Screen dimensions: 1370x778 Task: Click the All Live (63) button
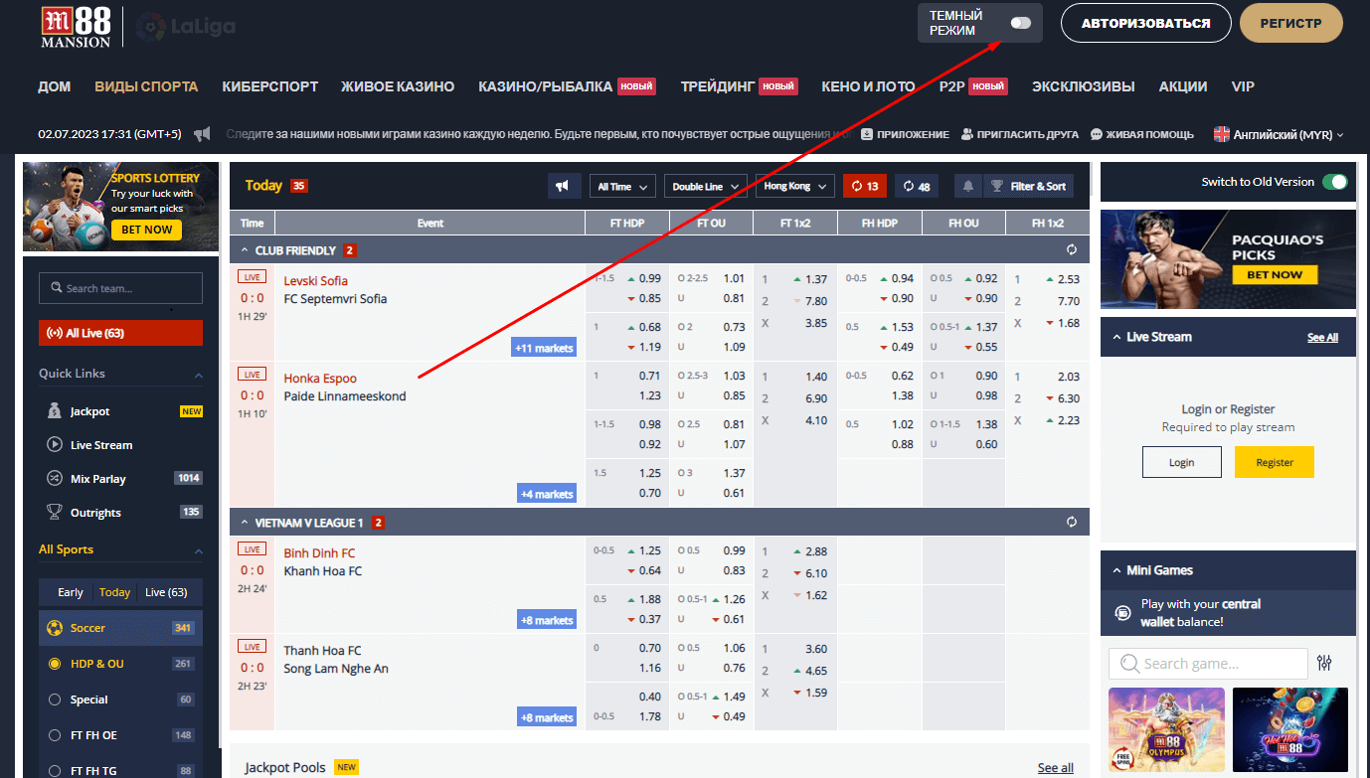click(120, 333)
